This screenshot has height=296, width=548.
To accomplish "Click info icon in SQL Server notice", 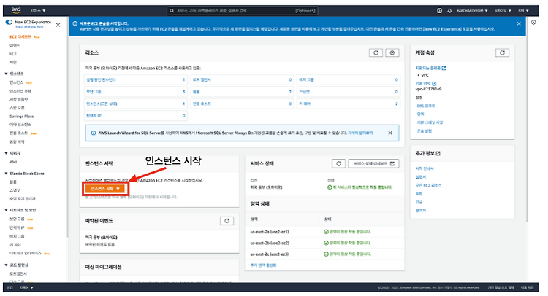I will 94,133.
